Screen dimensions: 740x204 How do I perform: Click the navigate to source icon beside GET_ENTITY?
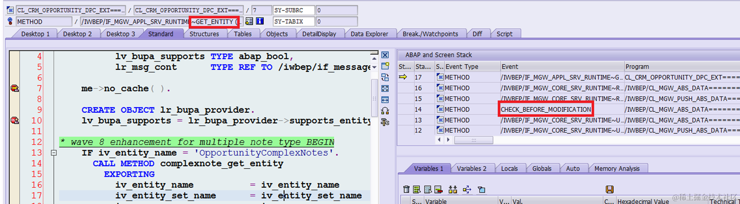point(249,21)
